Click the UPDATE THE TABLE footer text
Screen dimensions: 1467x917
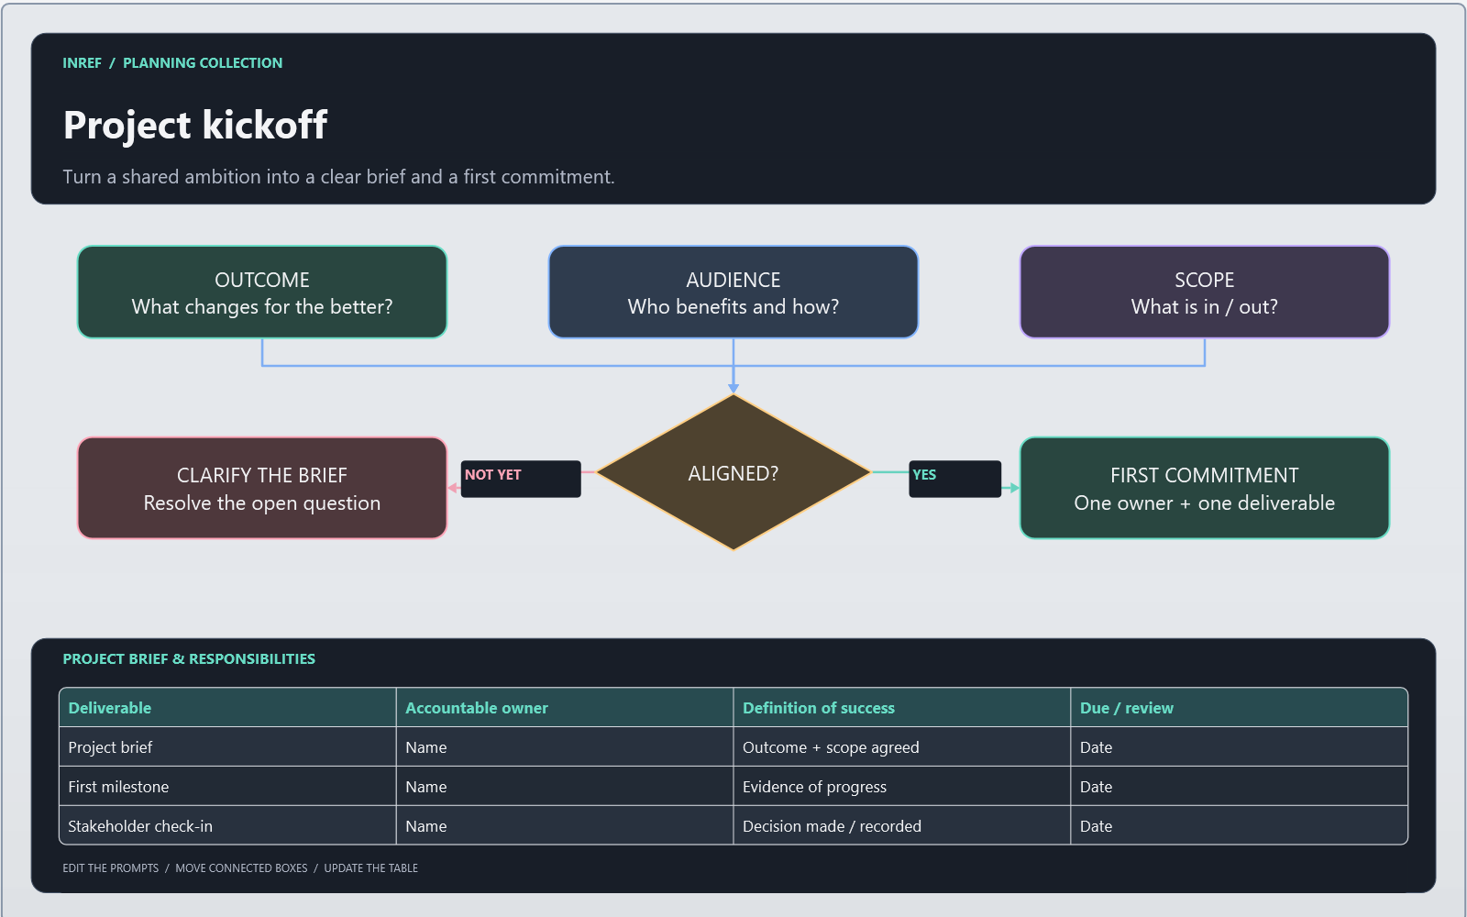point(371,868)
